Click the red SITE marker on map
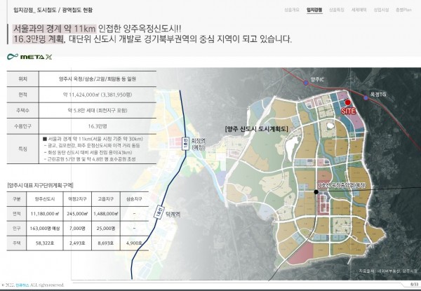Viewport: 421px width, 291px height. click(347, 102)
